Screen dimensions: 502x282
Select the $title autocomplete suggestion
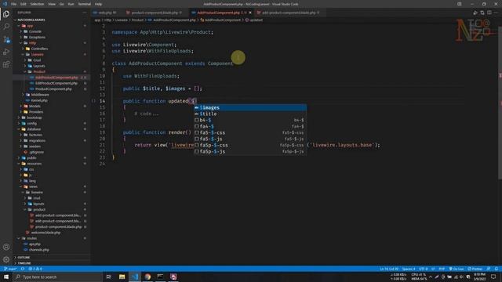click(250, 114)
